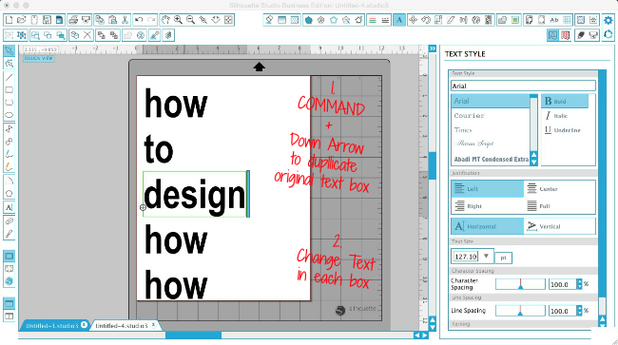
Task: Set justification to Left
Action: [487, 188]
